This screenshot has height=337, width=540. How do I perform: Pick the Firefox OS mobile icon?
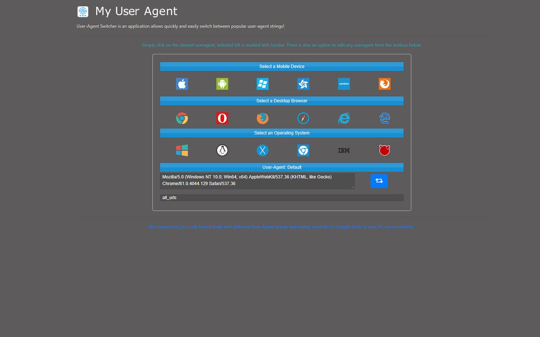pyautogui.click(x=384, y=84)
